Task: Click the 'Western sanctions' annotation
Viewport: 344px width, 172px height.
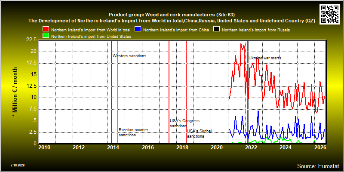Action: (x=129, y=56)
